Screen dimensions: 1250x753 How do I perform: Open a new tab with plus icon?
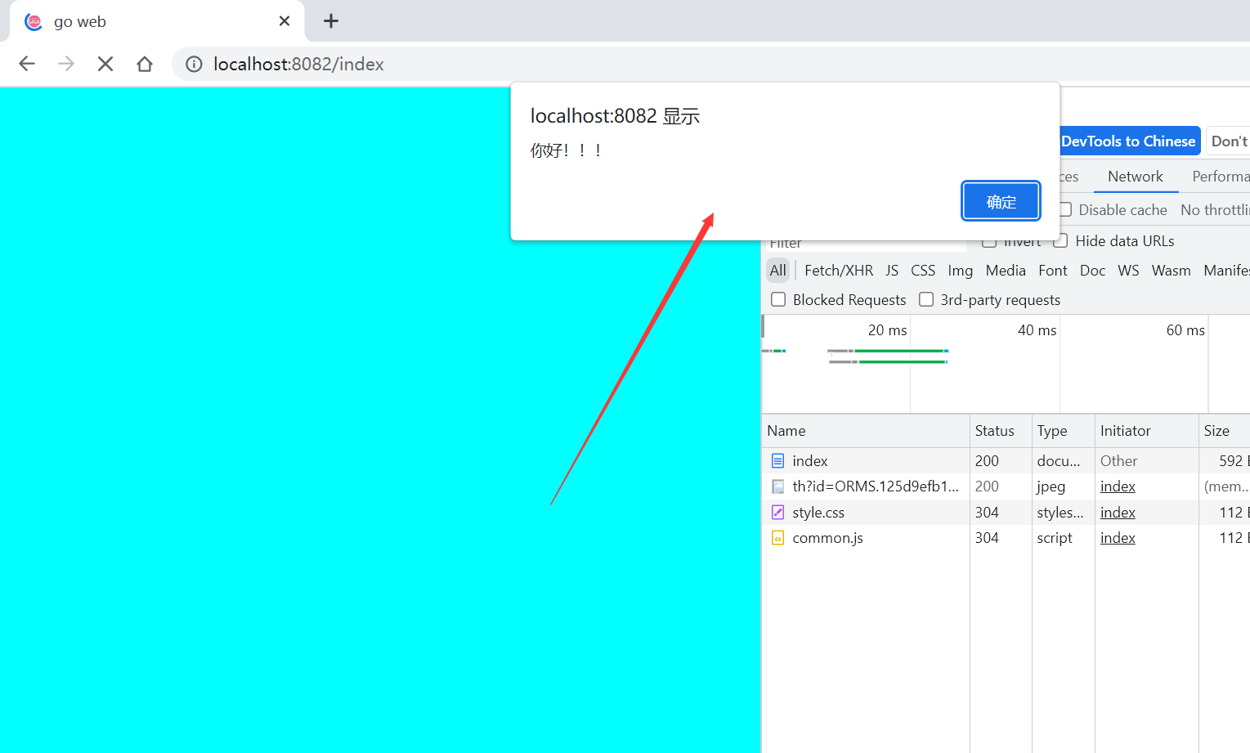tap(331, 21)
